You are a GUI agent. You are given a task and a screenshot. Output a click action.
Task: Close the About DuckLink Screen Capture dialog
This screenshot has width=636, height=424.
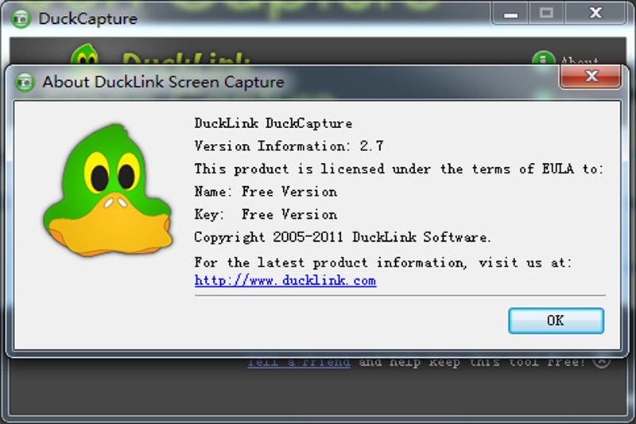click(x=591, y=76)
